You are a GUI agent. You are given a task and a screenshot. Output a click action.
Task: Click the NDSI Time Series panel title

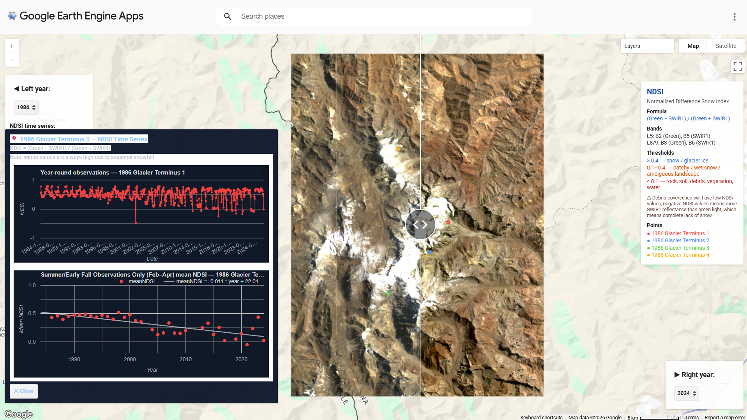coord(84,139)
